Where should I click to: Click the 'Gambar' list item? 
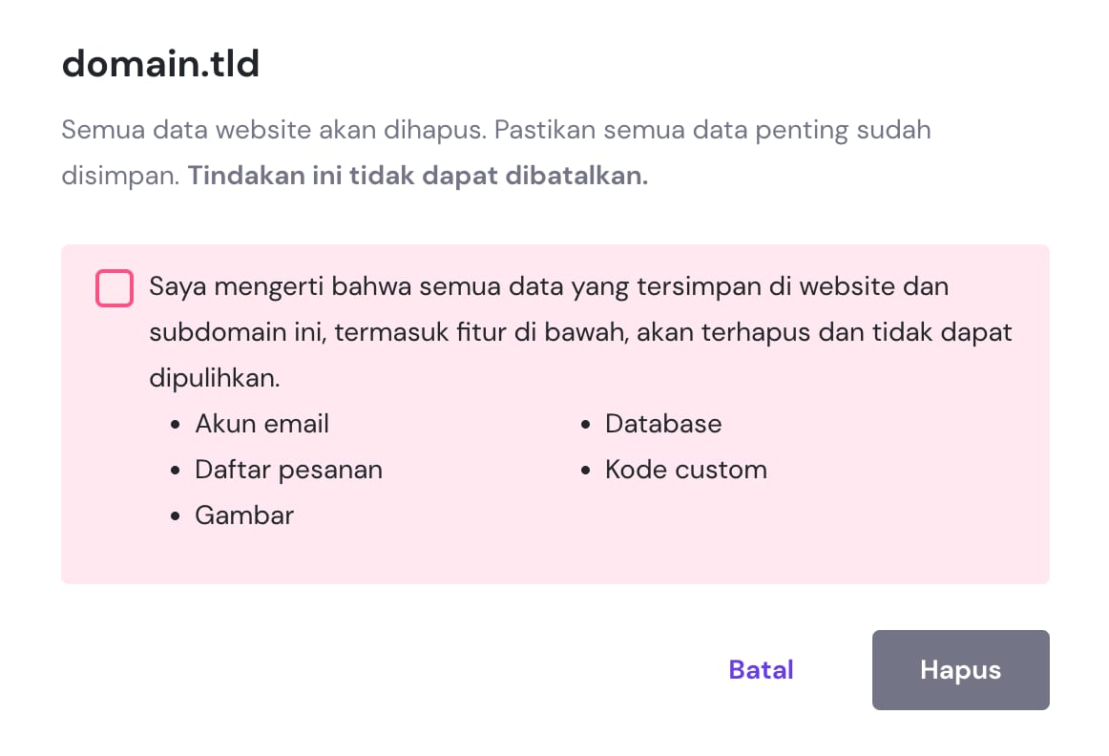244,515
